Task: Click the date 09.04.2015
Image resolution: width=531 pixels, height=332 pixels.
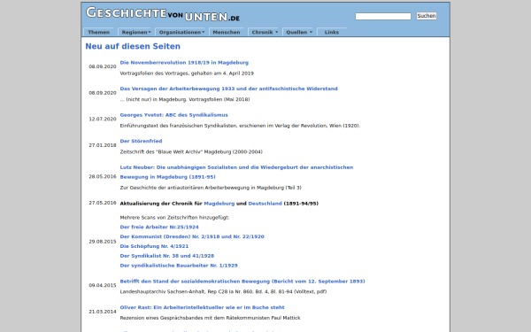Action: pos(103,286)
